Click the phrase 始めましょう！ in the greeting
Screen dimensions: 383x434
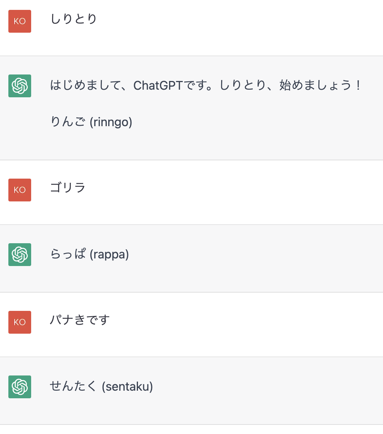[x=320, y=85]
